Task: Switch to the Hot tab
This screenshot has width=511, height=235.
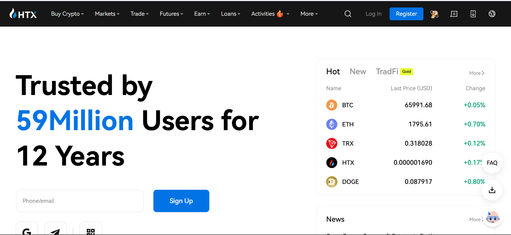Action: [x=333, y=72]
